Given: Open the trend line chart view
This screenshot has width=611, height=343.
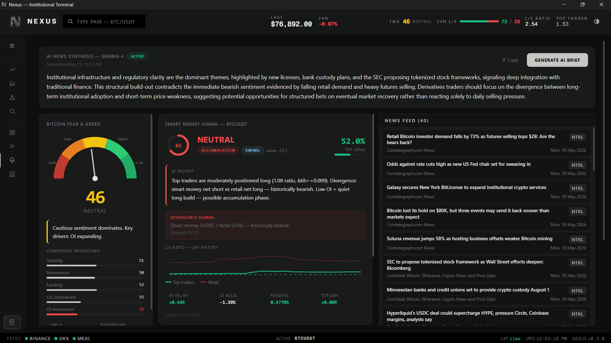Looking at the screenshot, I should pyautogui.click(x=12, y=69).
